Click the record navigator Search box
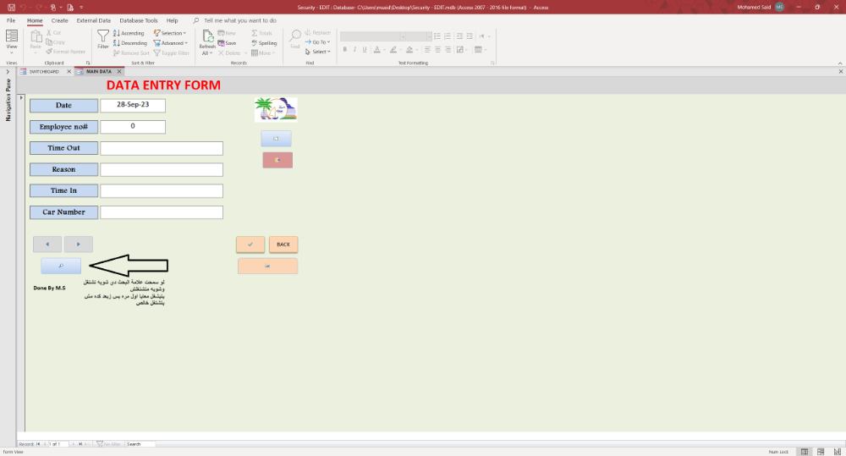The width and height of the screenshot is (846, 456). (140, 443)
